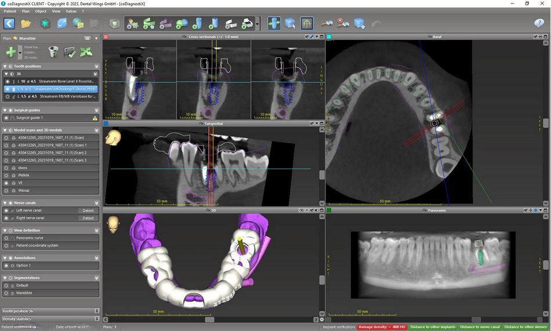The height and width of the screenshot is (331, 551).
Task: Open the Plan Mandible dropdown arrow
Action: coord(96,38)
